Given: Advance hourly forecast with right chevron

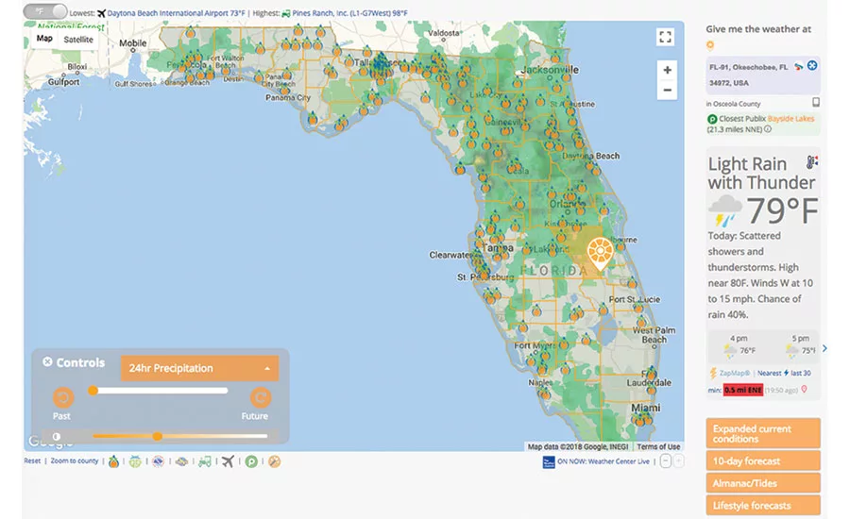Looking at the screenshot, I should (824, 348).
